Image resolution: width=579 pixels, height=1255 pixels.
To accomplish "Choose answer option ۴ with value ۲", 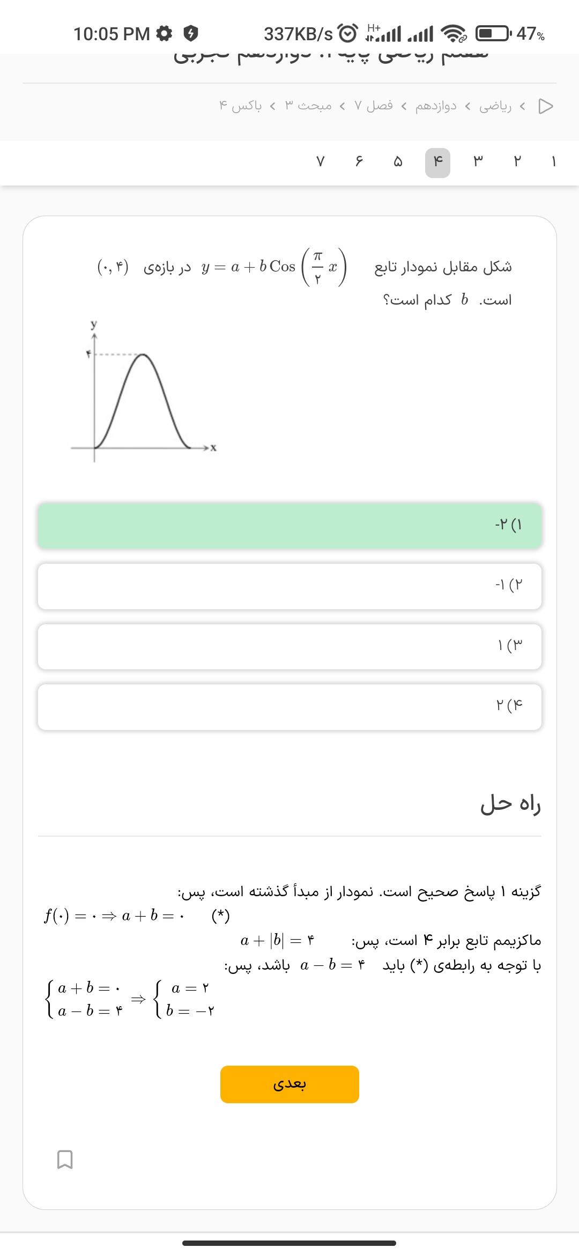I will (x=289, y=706).
